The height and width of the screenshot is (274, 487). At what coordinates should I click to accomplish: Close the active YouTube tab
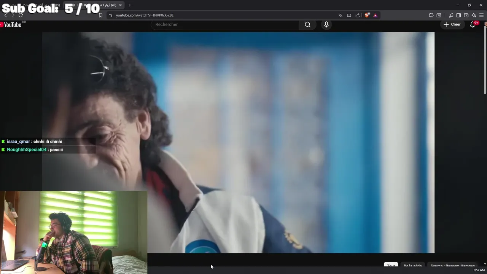point(120,5)
